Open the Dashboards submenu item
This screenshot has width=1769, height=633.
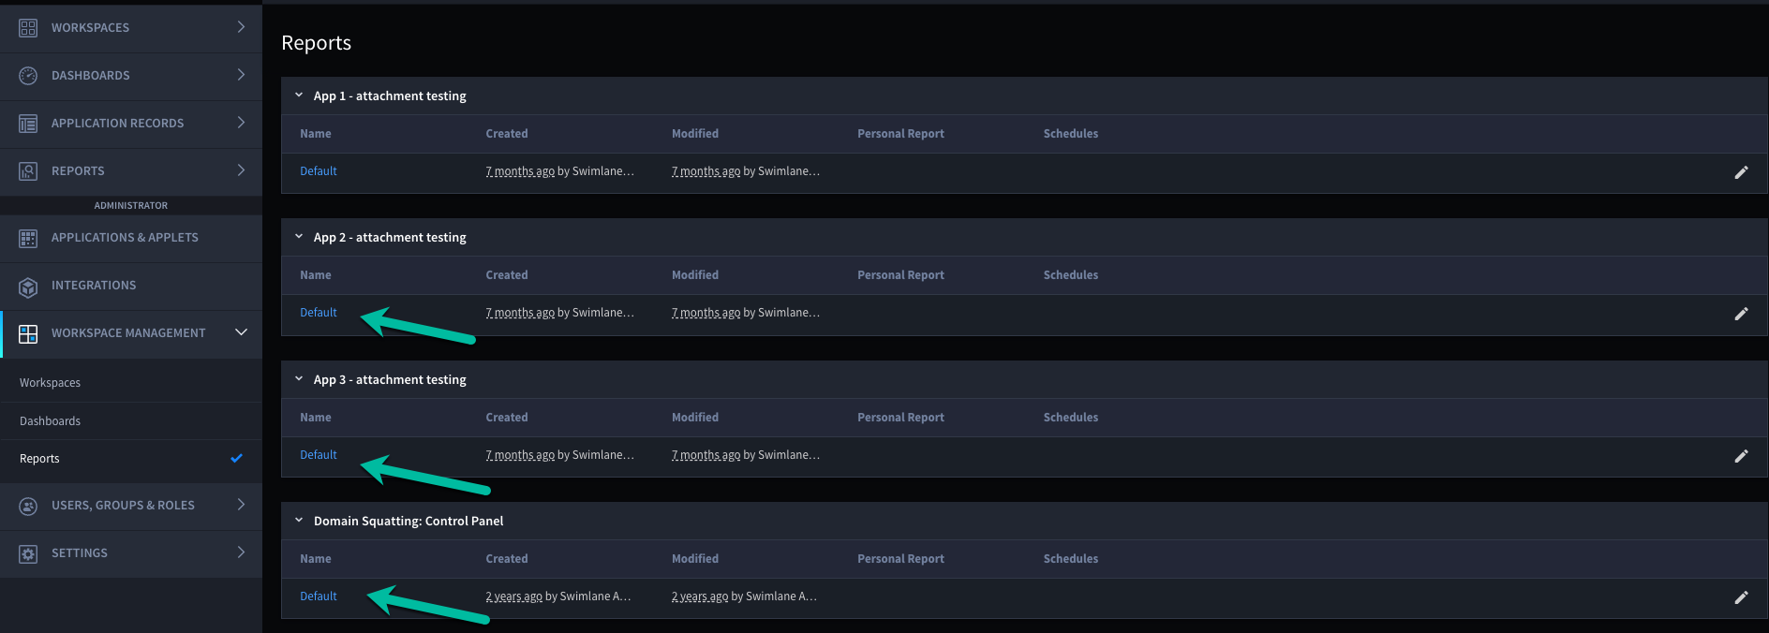[x=131, y=421]
